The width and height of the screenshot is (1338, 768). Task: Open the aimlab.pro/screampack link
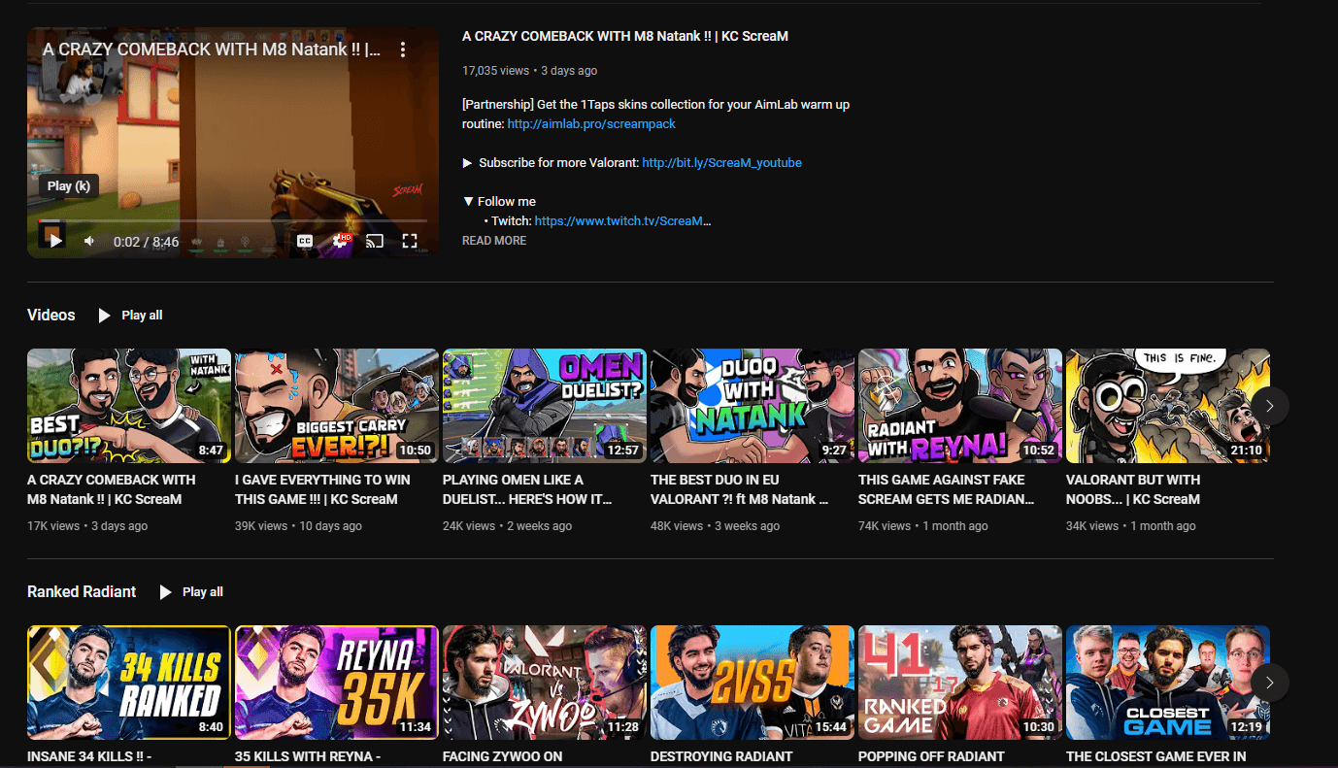tap(591, 124)
